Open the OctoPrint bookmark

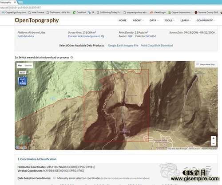[x=79, y=12]
